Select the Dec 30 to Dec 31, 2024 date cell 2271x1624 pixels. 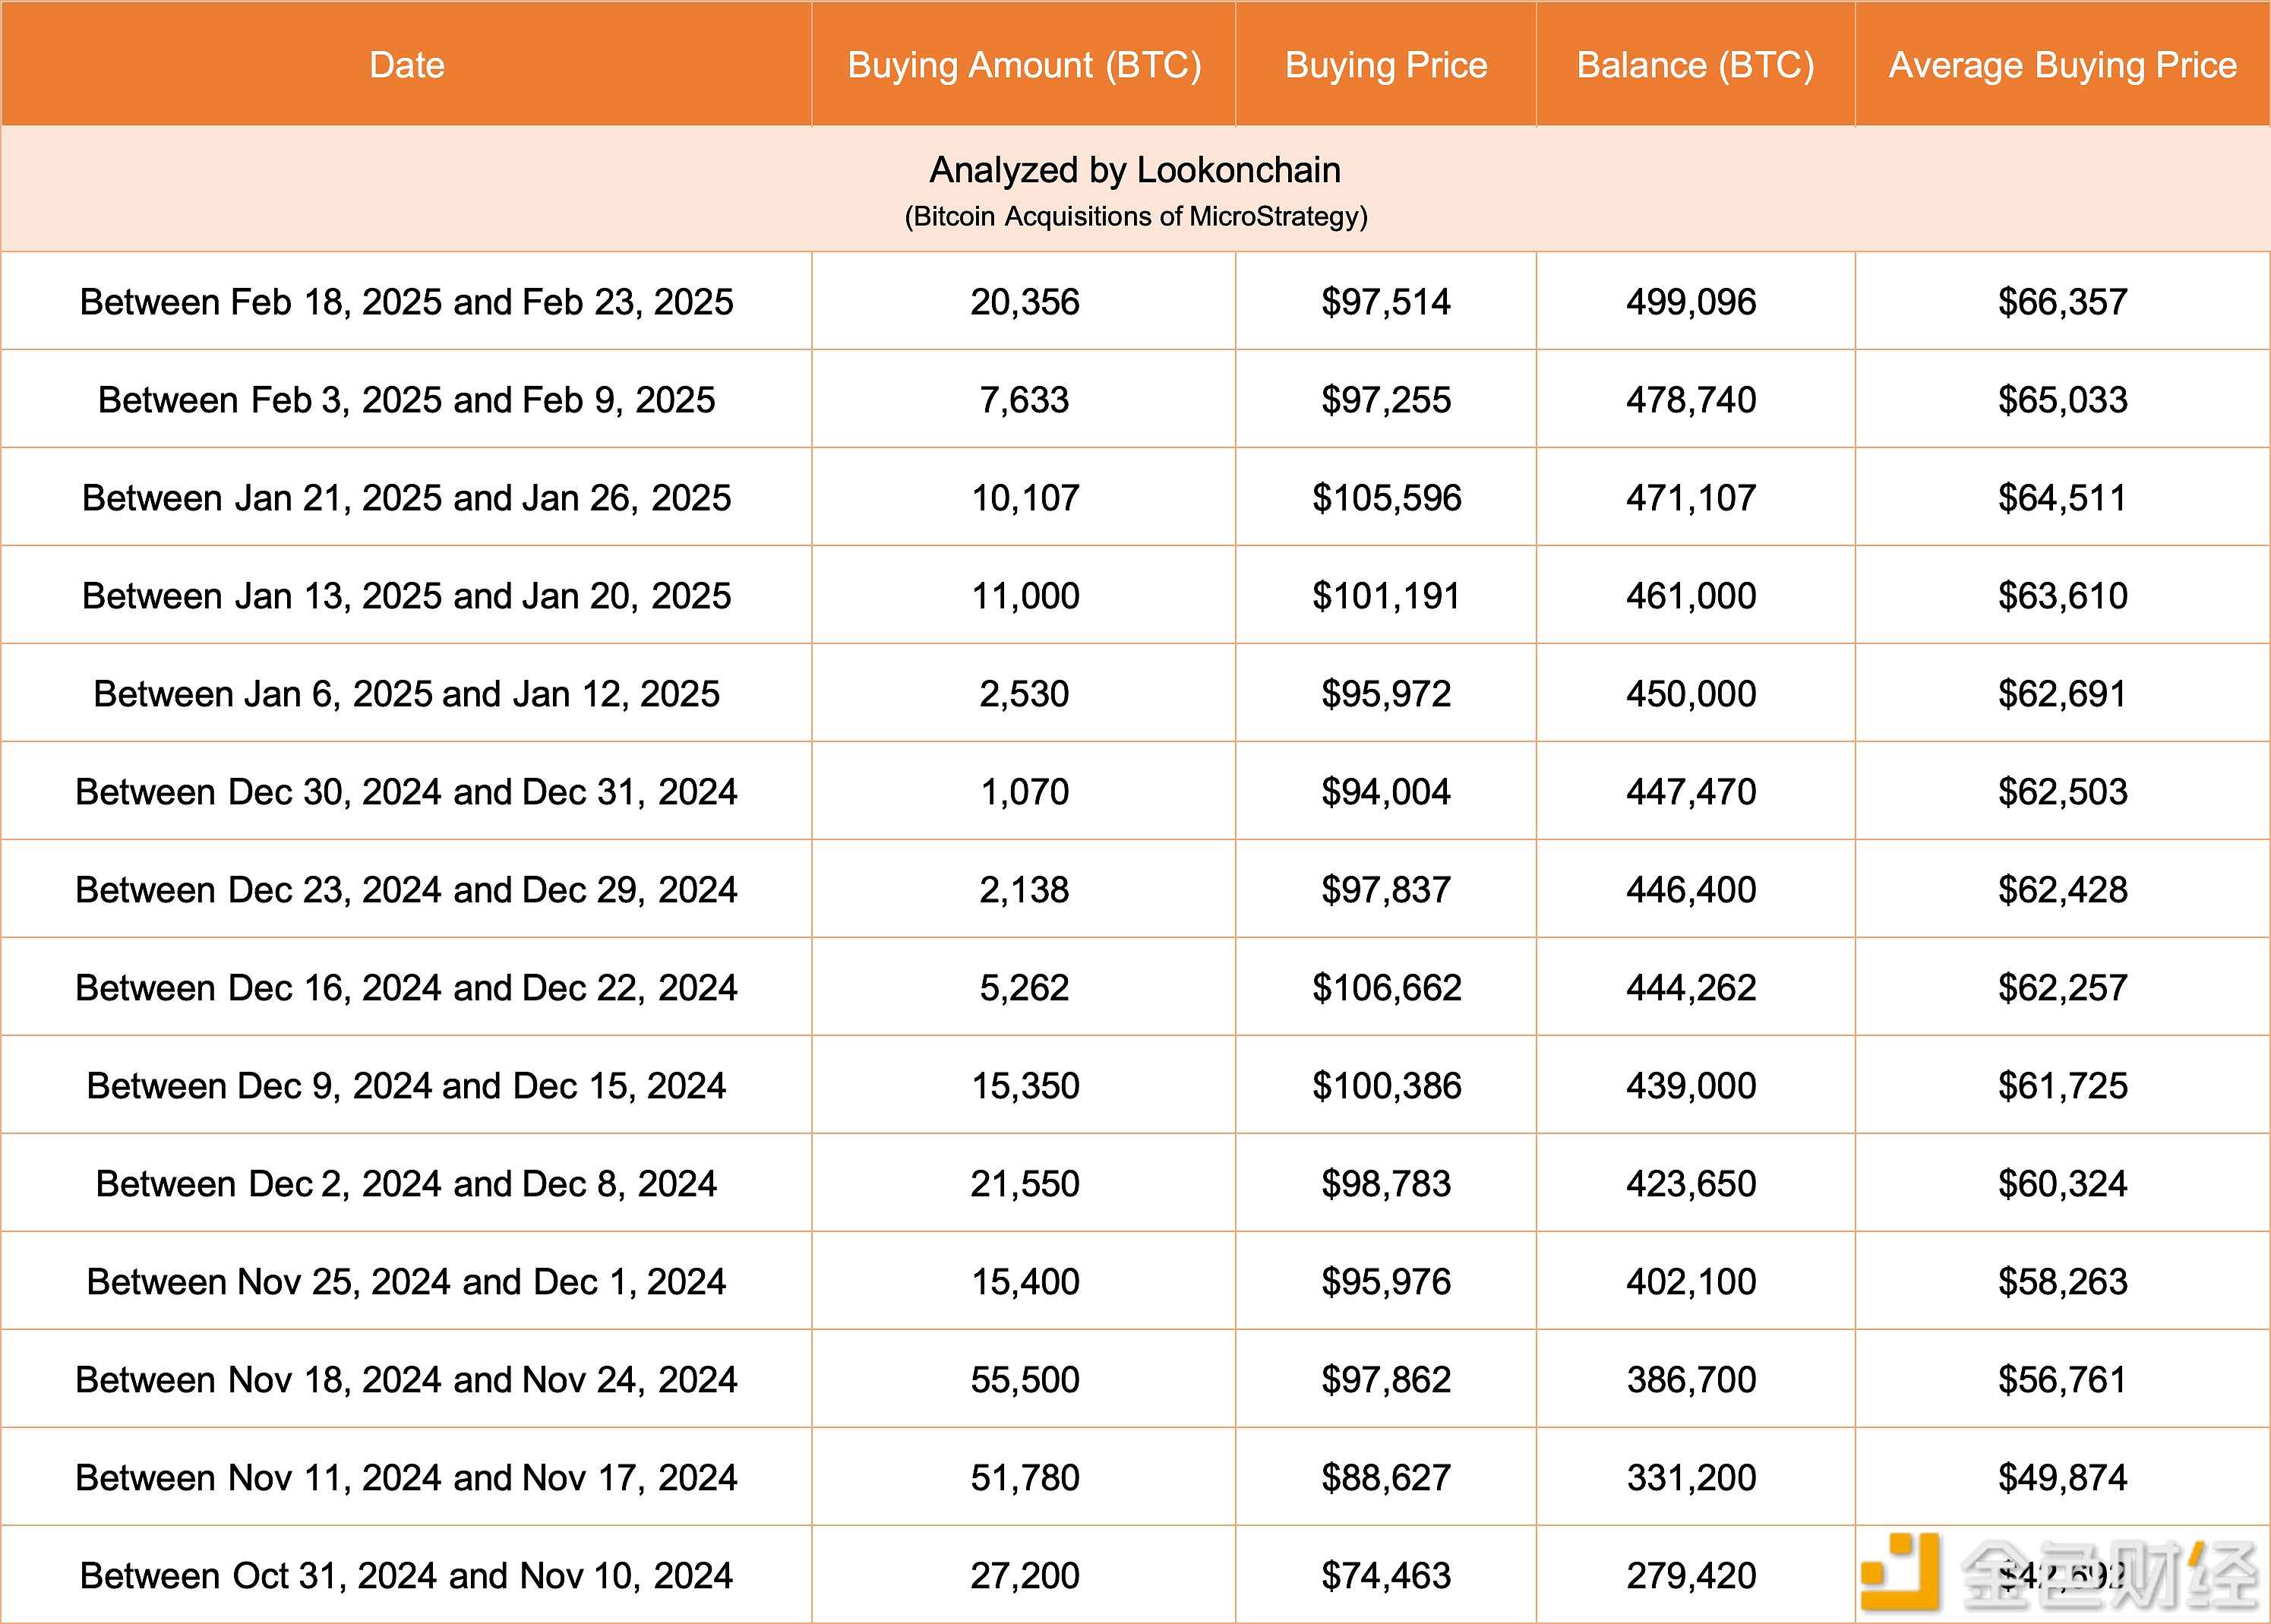point(406,791)
